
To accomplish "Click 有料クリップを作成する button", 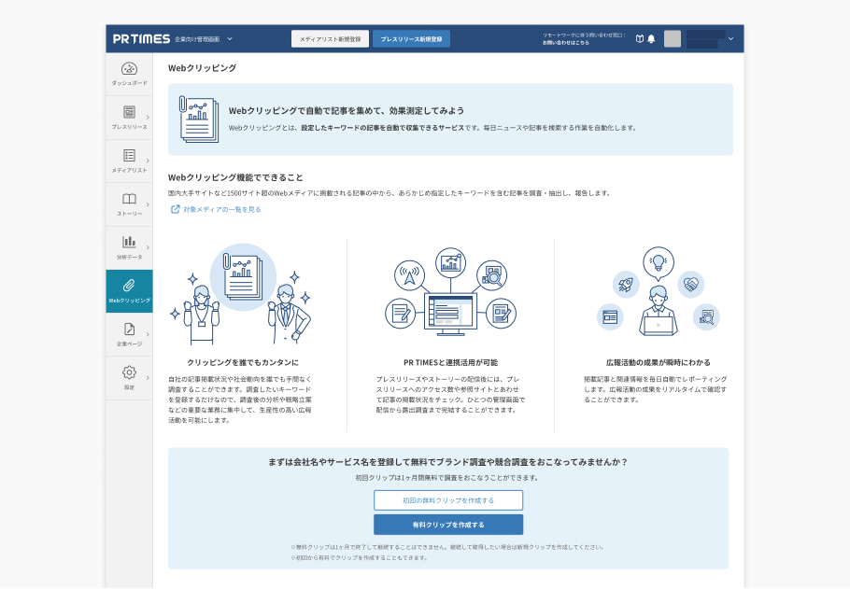I will pyautogui.click(x=448, y=525).
